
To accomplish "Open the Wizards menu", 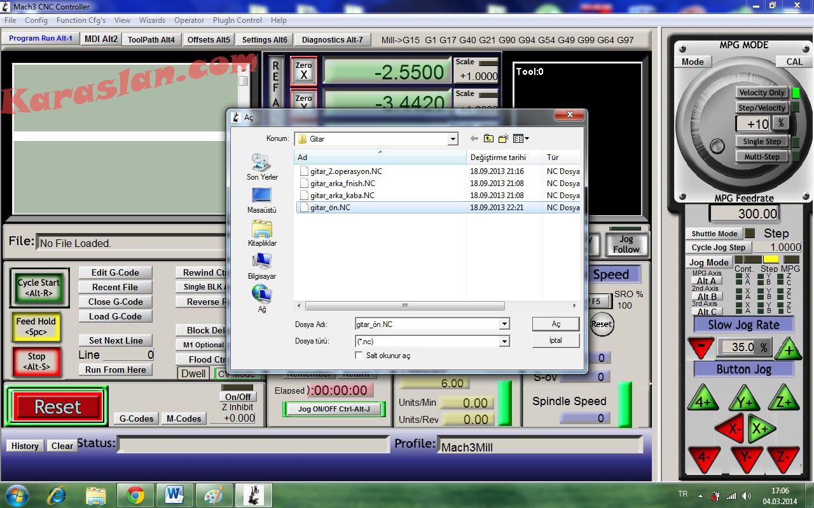I will click(x=153, y=20).
